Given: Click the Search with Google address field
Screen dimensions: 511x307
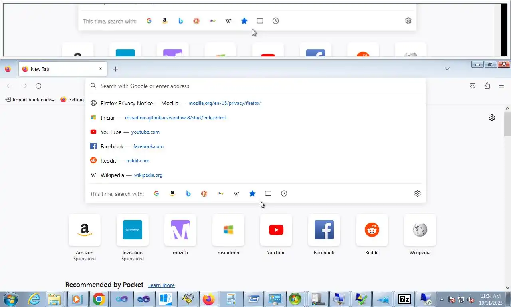Looking at the screenshot, I should point(255,86).
